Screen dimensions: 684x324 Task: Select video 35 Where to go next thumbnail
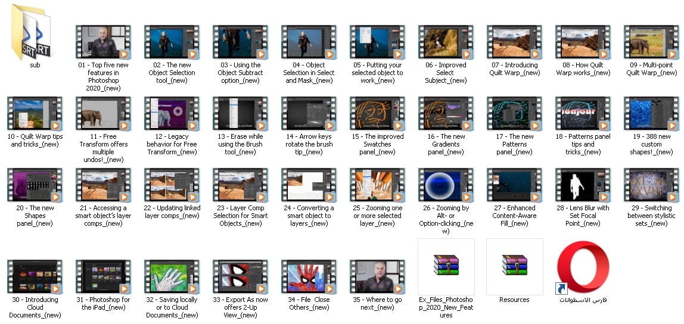pos(377,277)
